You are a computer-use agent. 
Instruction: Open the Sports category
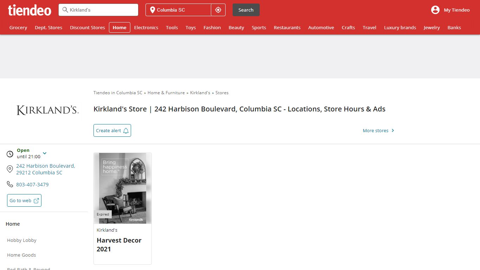pyautogui.click(x=259, y=27)
